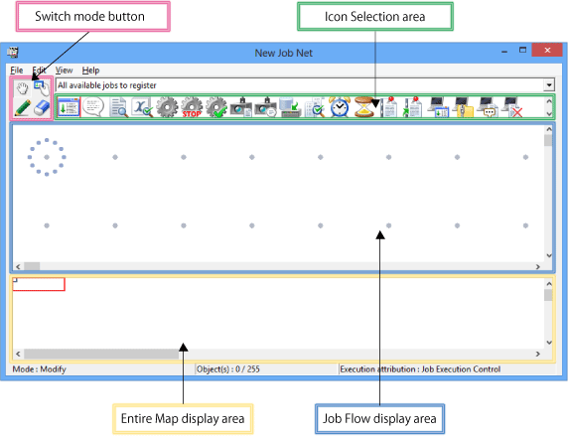The height and width of the screenshot is (436, 568).
Task: Pick the laptop with download window icon
Action: coord(438,107)
